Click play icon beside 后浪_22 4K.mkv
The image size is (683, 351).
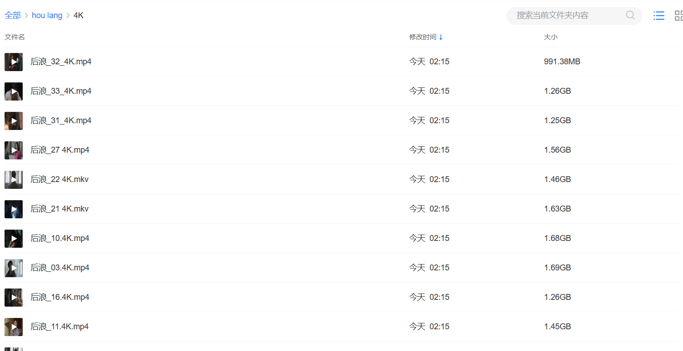14,180
